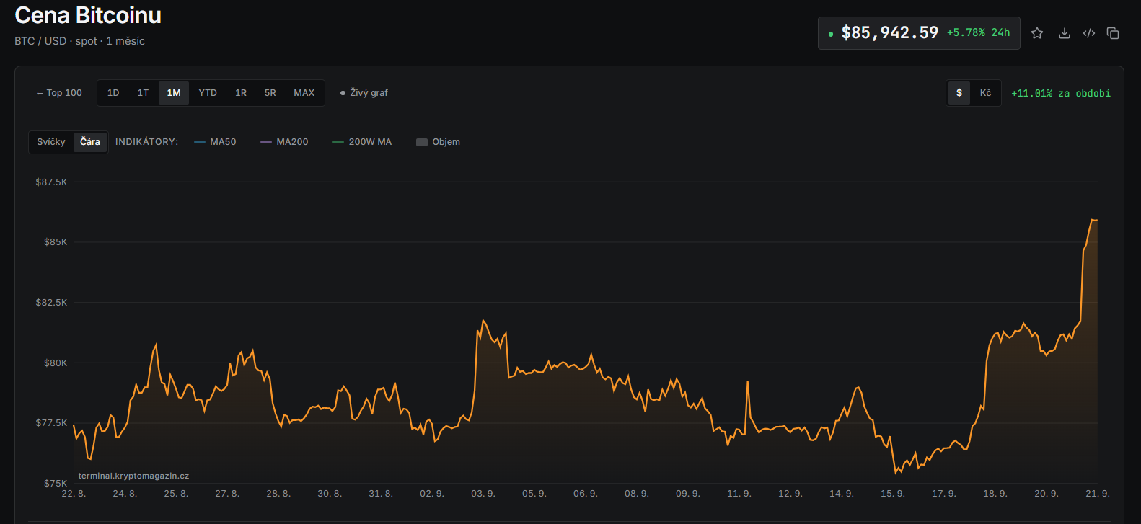Open the embed code icon
Image resolution: width=1141 pixels, height=524 pixels.
1089,33
